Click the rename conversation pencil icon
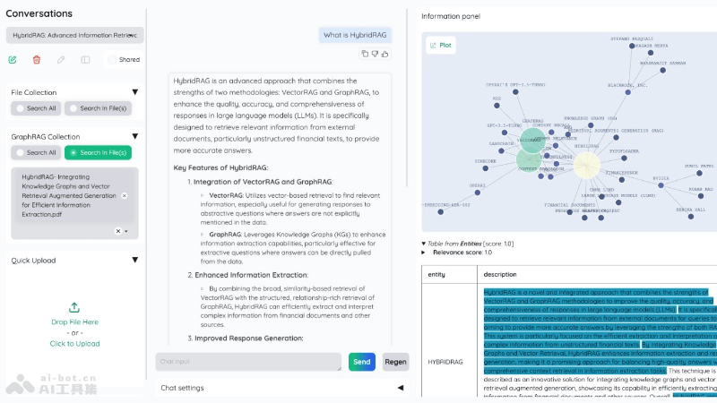The width and height of the screenshot is (717, 403). 61,59
